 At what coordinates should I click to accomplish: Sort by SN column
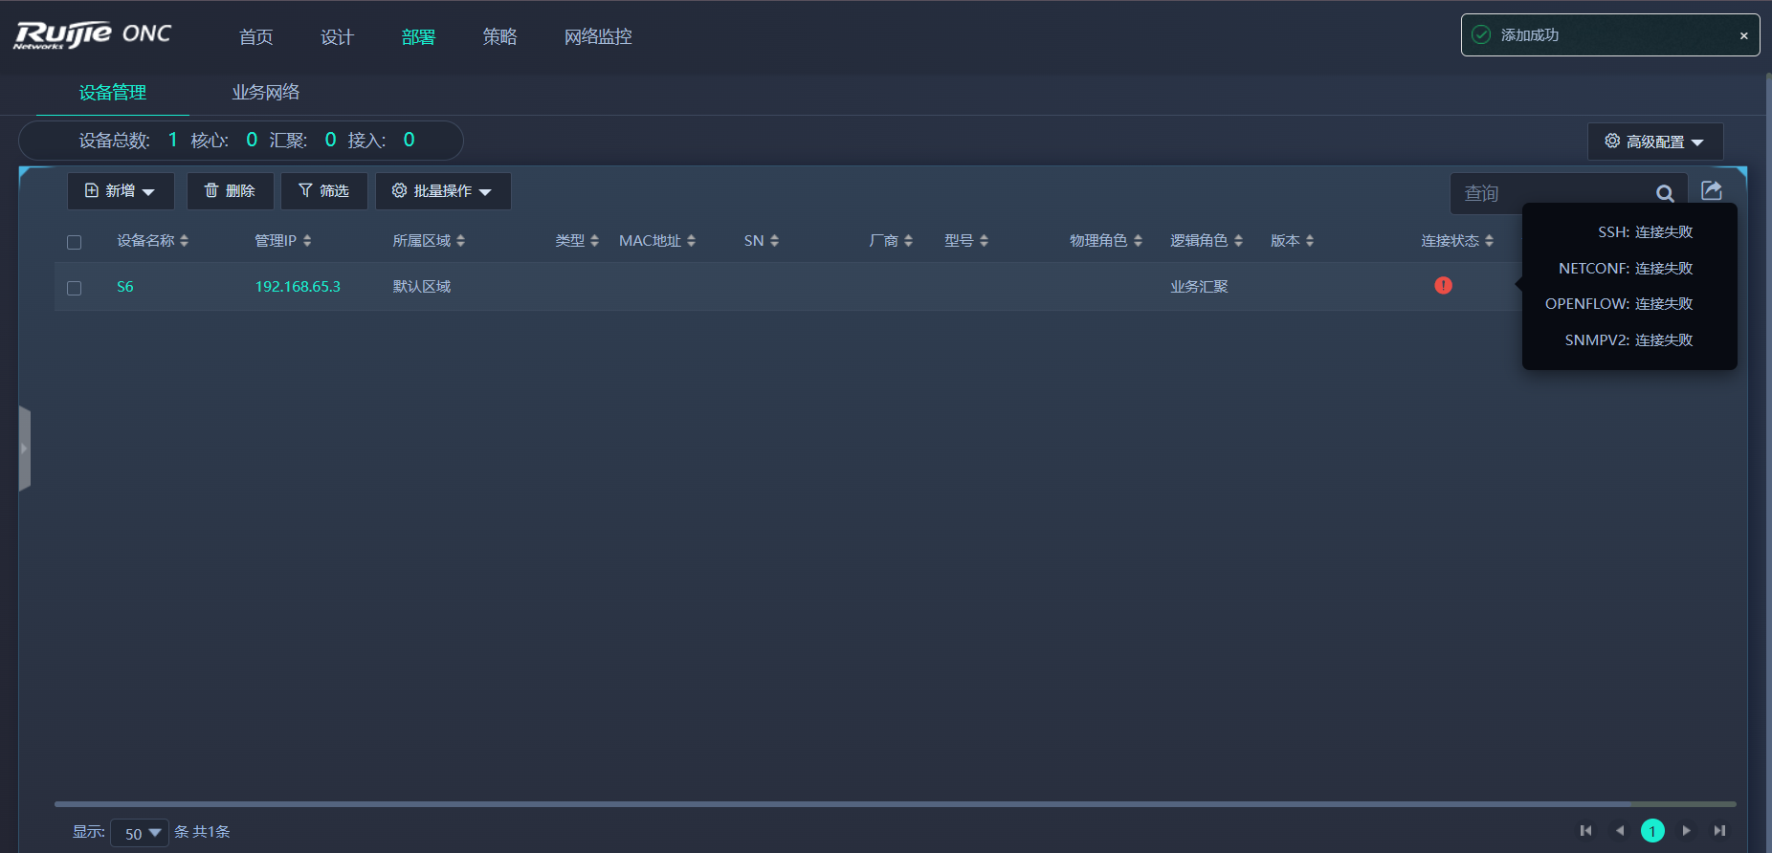coord(762,241)
